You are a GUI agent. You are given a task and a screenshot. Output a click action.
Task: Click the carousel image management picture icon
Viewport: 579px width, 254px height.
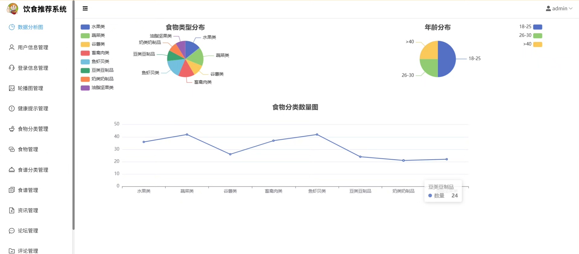pyautogui.click(x=11, y=88)
